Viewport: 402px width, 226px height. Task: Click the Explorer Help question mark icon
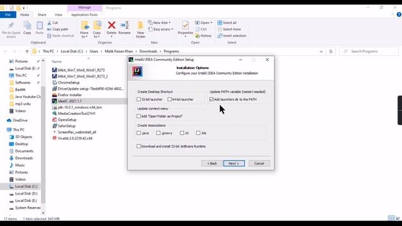point(399,14)
